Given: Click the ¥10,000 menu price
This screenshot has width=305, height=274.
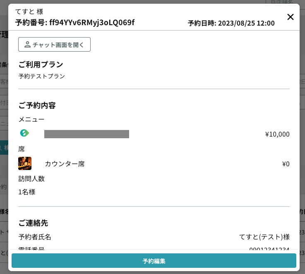Looking at the screenshot, I should (x=277, y=134).
